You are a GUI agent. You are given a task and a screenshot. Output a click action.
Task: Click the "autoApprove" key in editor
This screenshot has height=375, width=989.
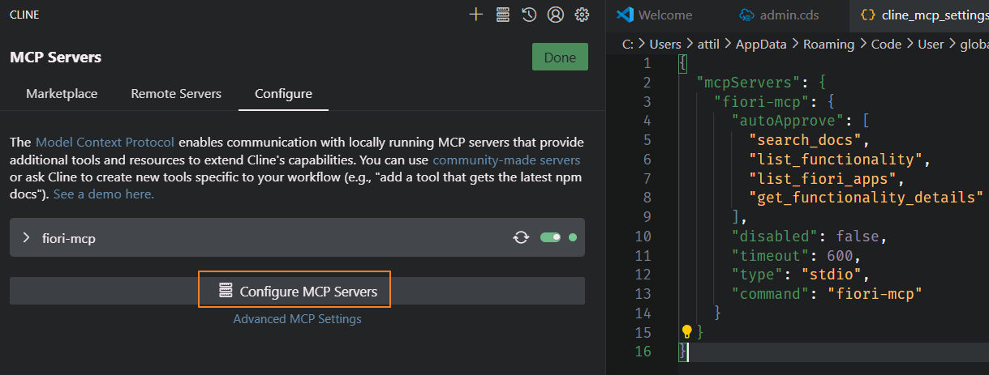tap(789, 121)
